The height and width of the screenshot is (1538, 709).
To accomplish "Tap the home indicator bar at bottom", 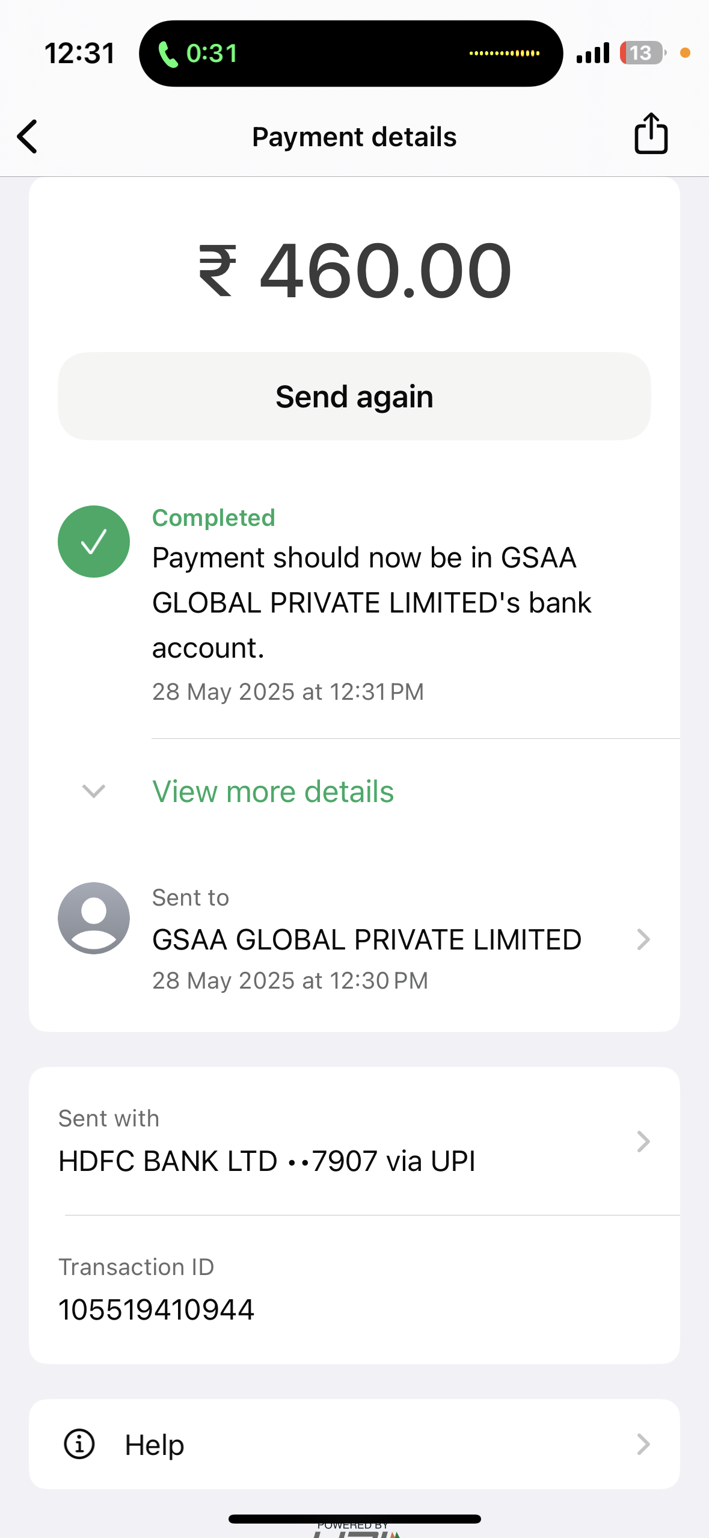I will [354, 1519].
